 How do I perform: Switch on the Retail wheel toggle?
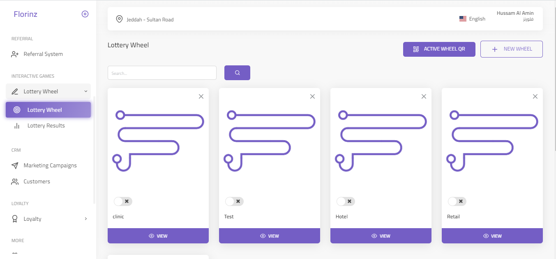click(457, 201)
